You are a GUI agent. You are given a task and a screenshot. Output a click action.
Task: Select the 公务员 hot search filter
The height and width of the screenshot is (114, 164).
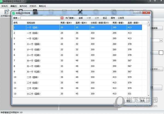[x=121, y=18]
